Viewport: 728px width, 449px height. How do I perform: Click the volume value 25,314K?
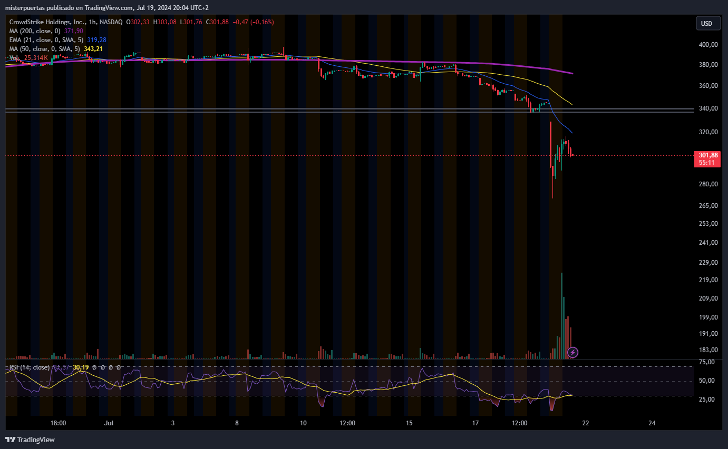coord(36,58)
